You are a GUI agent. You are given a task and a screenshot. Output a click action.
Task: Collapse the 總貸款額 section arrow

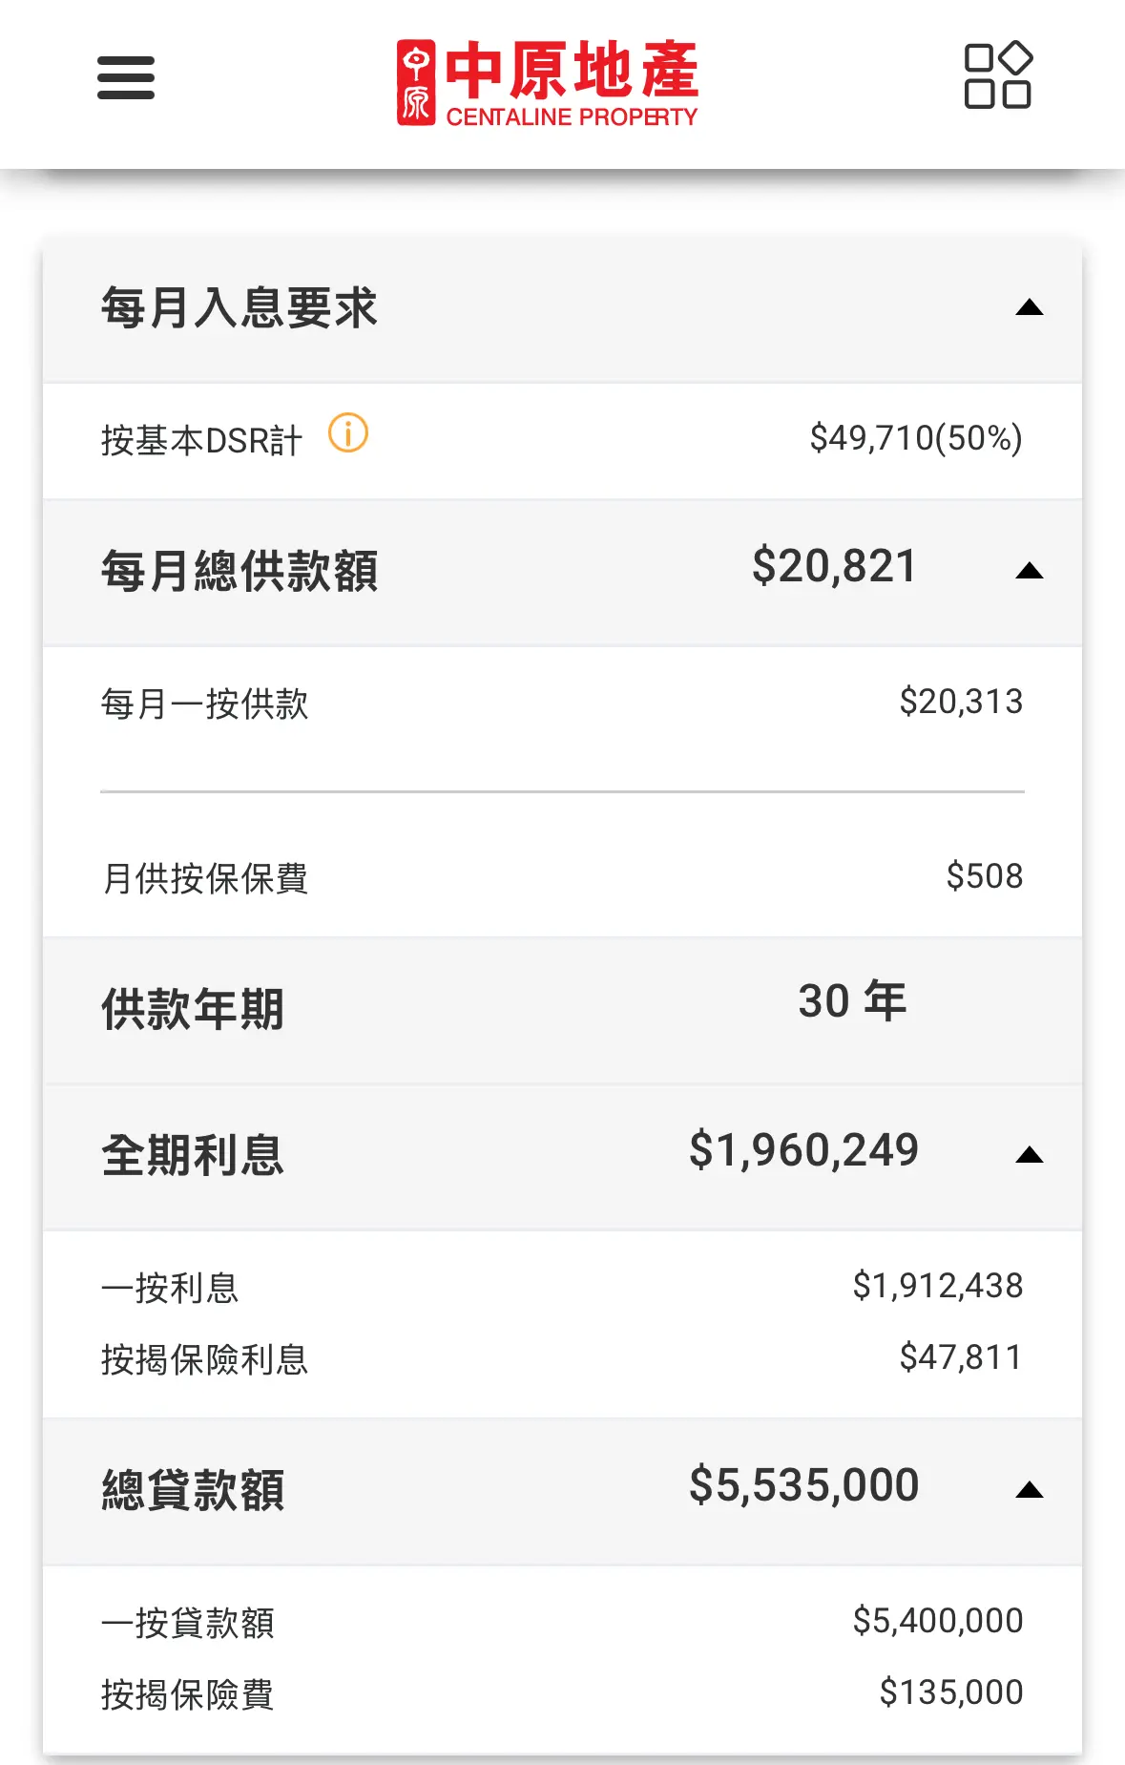(1030, 1490)
